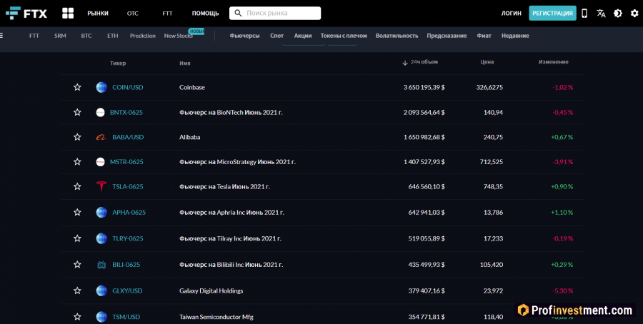
Task: Click the MicroStrategy logo icon
Action: pos(100,162)
